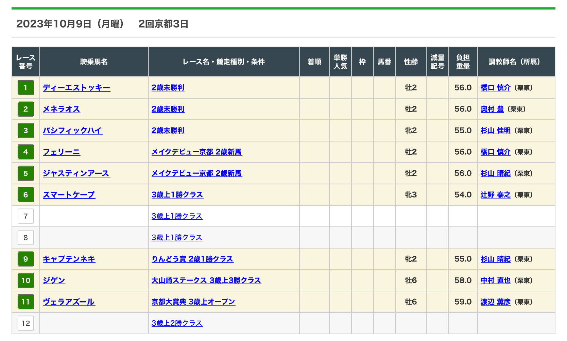Click the 着順 column header
Viewport: 567px width, 341px height.
tap(314, 62)
